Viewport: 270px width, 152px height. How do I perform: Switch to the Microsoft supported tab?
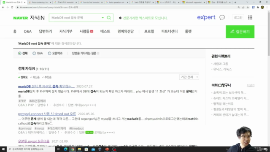tap(194, 2)
